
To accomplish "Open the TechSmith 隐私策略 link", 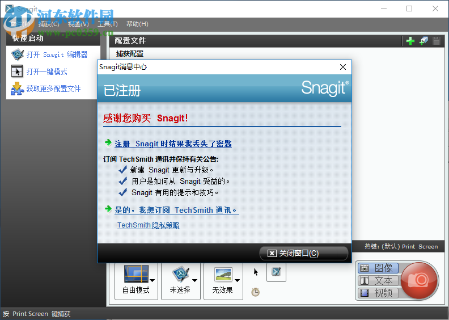I will [148, 225].
